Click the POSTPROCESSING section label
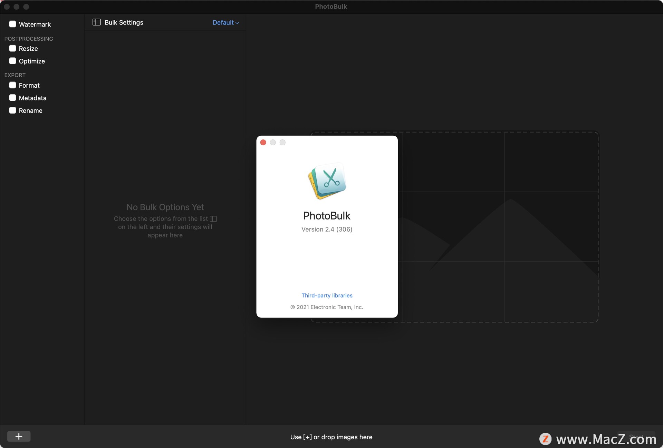Screen dimensions: 663x448 point(29,39)
